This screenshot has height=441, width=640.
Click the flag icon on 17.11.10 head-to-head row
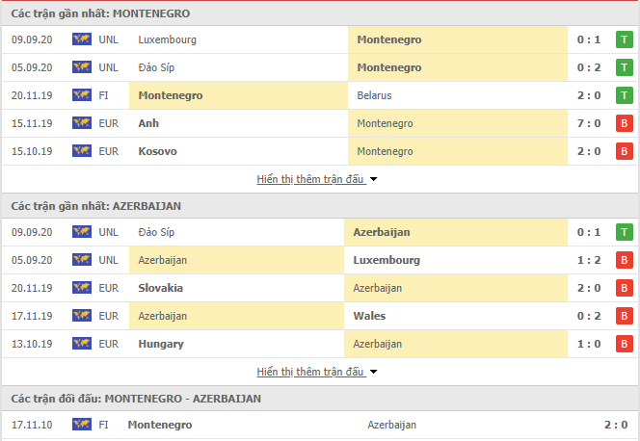pyautogui.click(x=82, y=425)
